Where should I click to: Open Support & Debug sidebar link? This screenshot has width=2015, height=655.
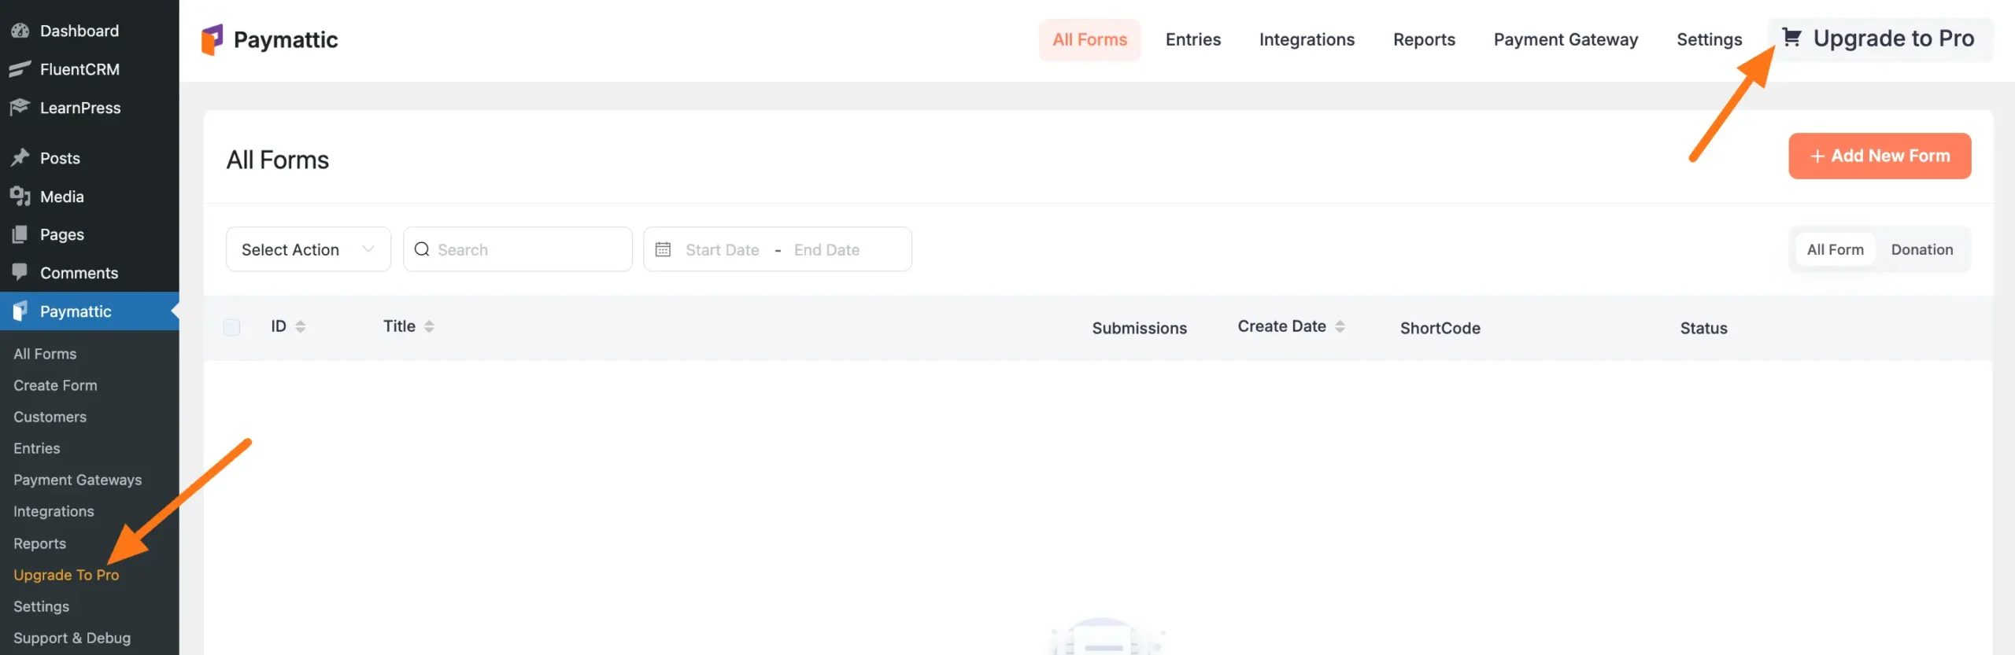click(x=72, y=638)
